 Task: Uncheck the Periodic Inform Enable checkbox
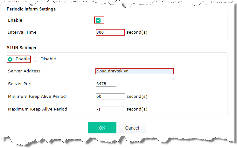point(98,20)
